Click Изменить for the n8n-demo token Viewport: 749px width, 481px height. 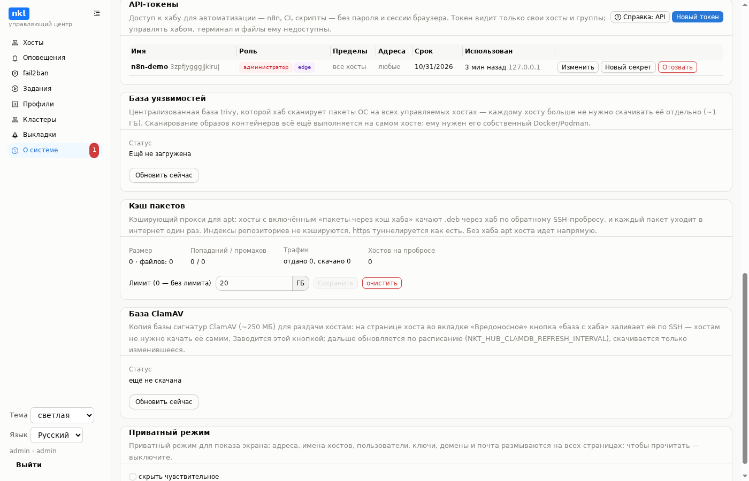click(x=578, y=67)
